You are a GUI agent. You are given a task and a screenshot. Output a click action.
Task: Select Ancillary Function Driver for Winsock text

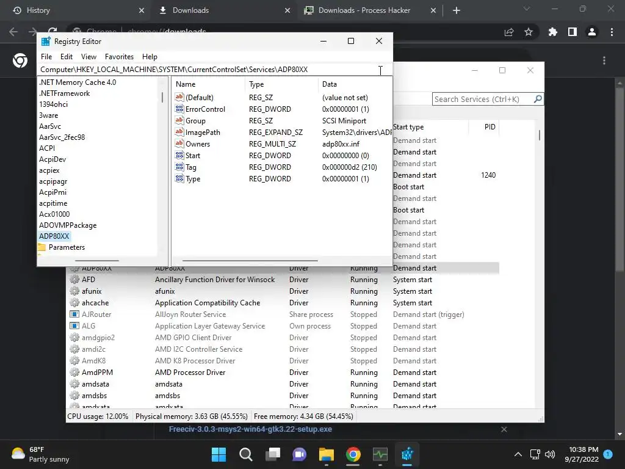click(215, 280)
